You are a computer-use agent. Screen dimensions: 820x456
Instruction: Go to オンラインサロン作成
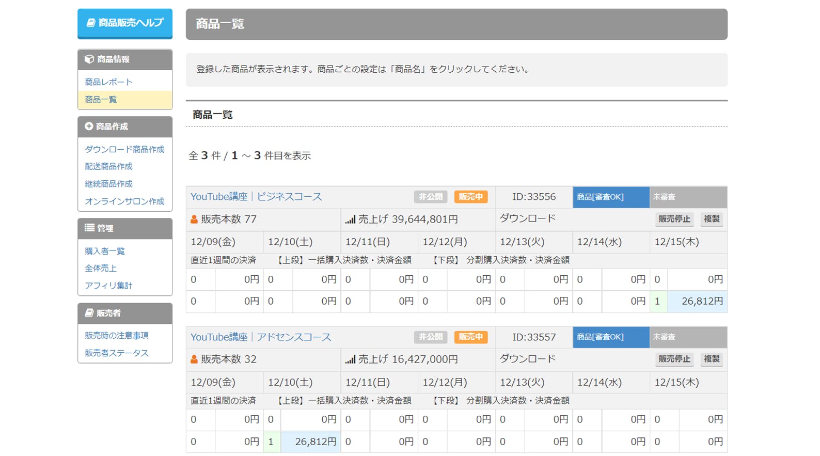(x=124, y=201)
